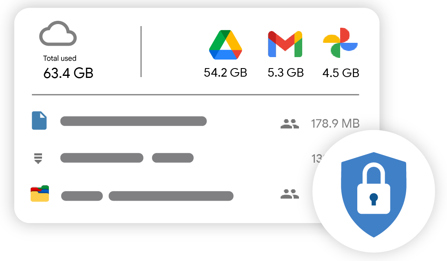Open the first file's name placeholder bar
Image resolution: width=447 pixels, height=261 pixels.
click(133, 121)
